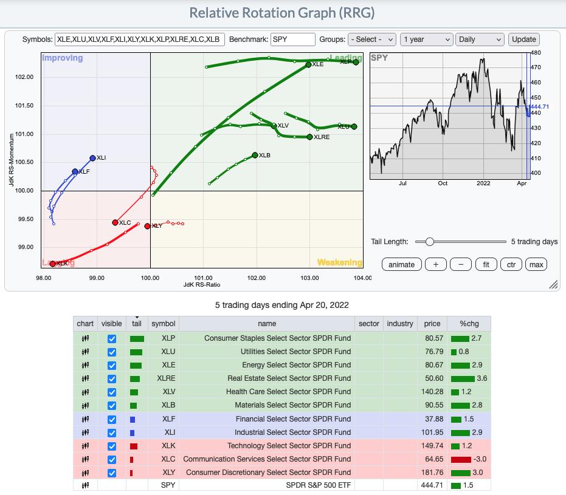
Task: Sort table by symbol column header
Action: [163, 324]
